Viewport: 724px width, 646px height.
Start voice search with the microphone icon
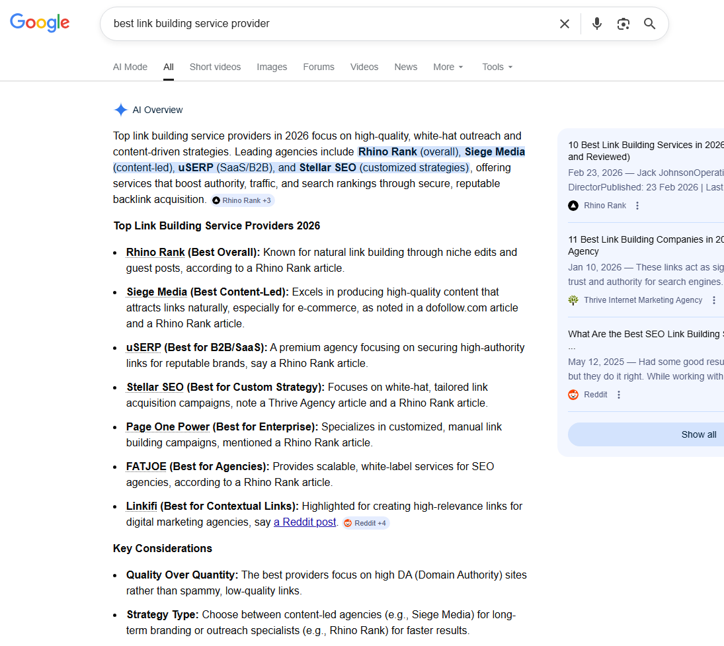click(x=596, y=24)
